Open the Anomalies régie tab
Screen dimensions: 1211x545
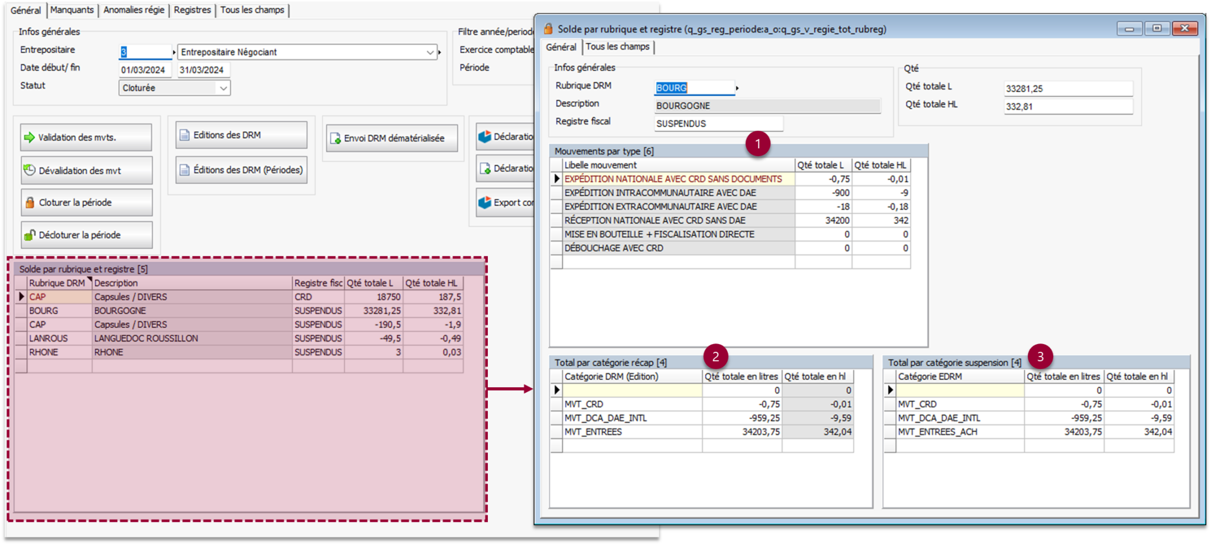click(x=134, y=10)
